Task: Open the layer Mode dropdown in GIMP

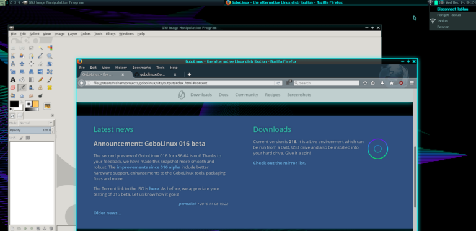Action: coord(36,123)
